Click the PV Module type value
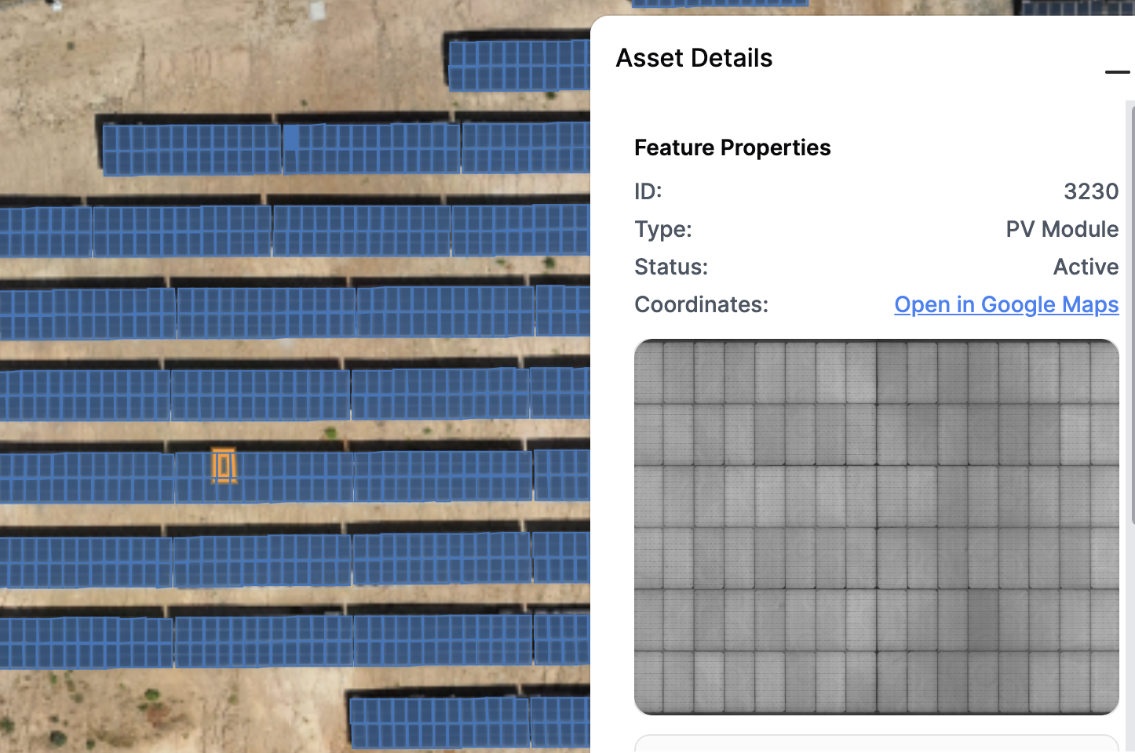 [1062, 229]
